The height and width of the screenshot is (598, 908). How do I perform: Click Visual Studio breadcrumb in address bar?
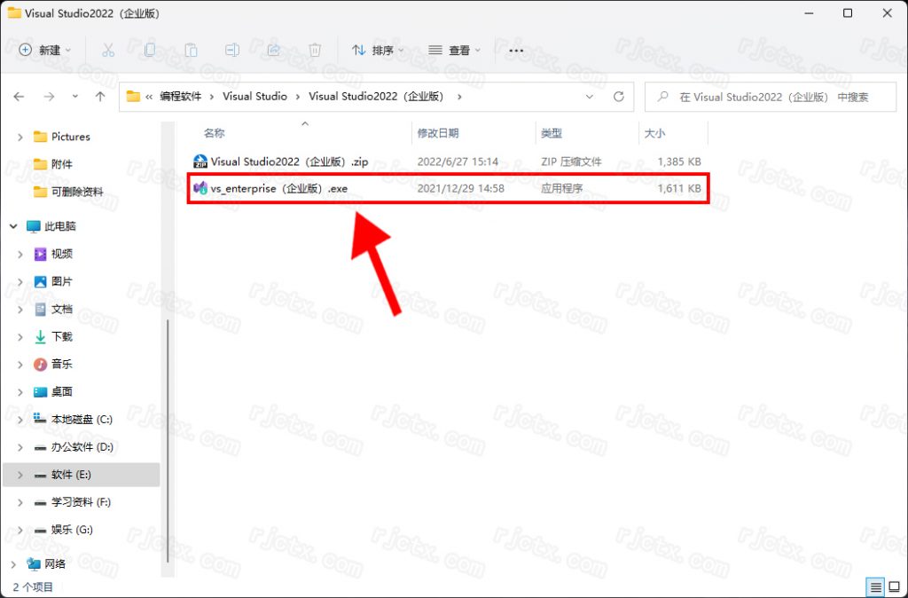click(254, 97)
